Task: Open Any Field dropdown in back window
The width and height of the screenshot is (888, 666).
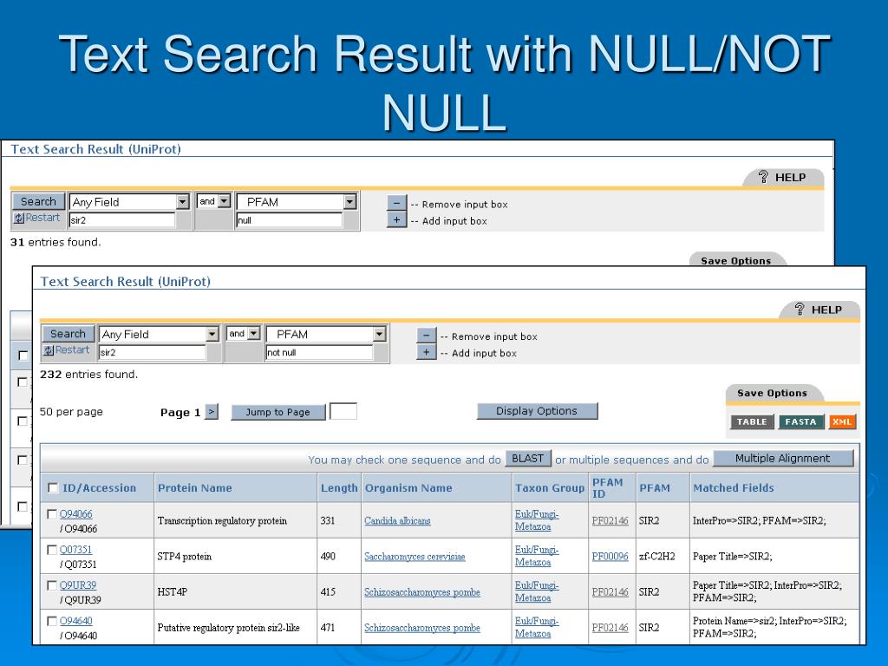Action: click(182, 201)
